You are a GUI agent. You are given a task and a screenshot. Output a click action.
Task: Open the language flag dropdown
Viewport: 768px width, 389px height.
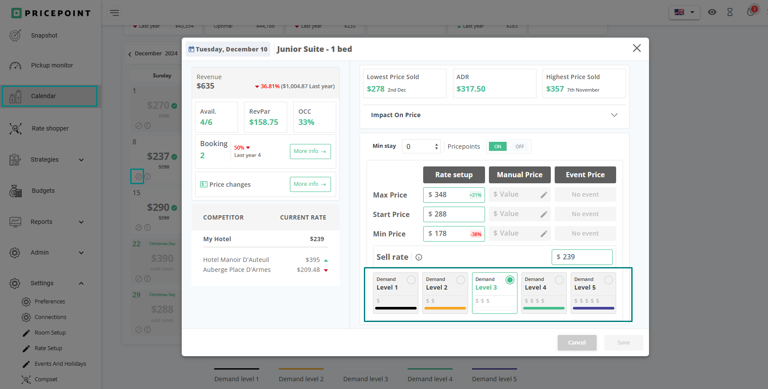[684, 12]
